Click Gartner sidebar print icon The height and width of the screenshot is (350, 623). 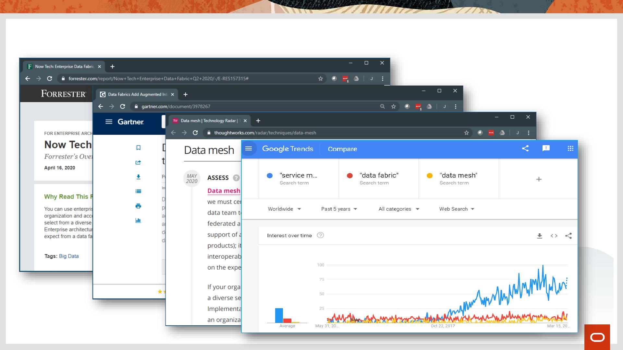[138, 206]
